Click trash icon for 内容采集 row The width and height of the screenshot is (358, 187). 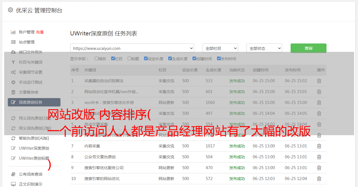(x=319, y=146)
